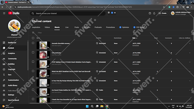Bookmark this page with star icon
Image resolution: width=194 pixels, height=109 pixels.
164,7
